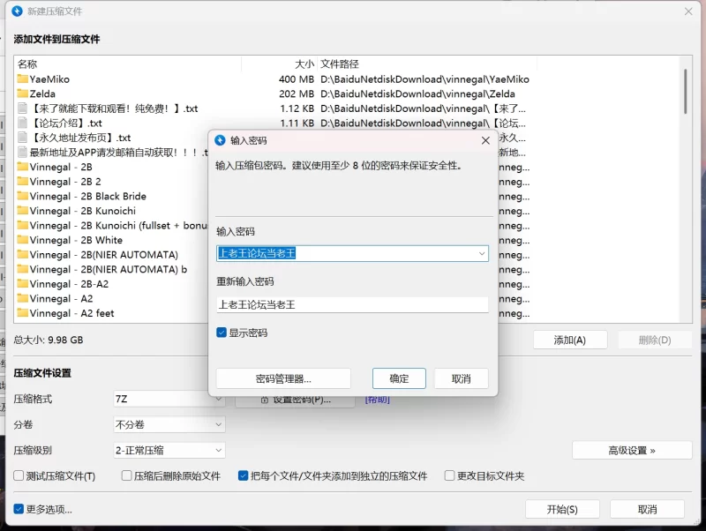Click the 设置密码(P)... button
This screenshot has width=706, height=531.
click(296, 400)
